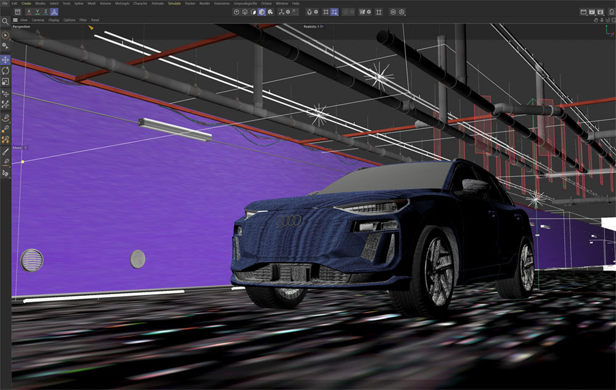Open viewport Panel menu
This screenshot has height=390, width=616.
point(95,20)
